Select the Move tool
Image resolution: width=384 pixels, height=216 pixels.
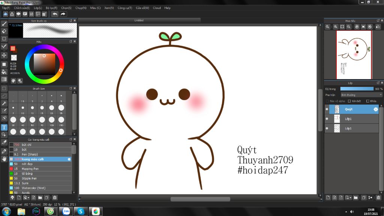pos(4,55)
